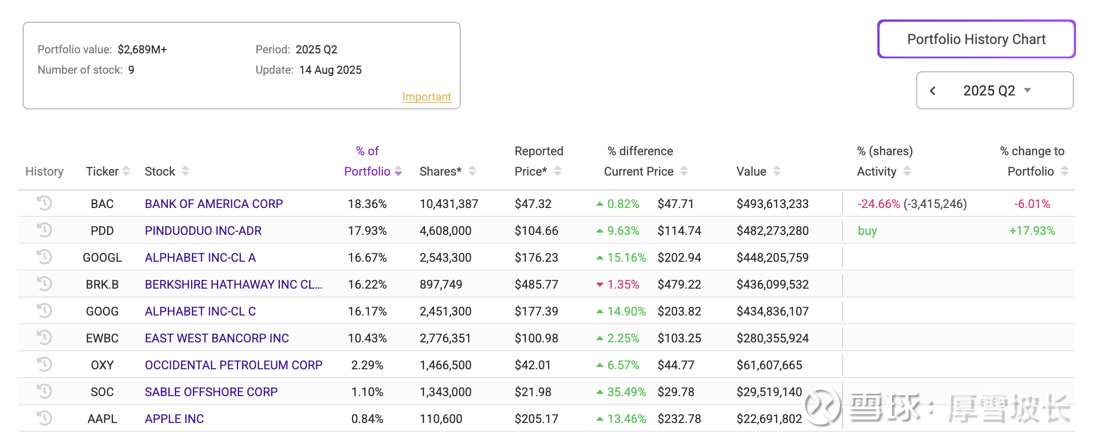
Task: Open history for the PDD row
Action: 44,230
